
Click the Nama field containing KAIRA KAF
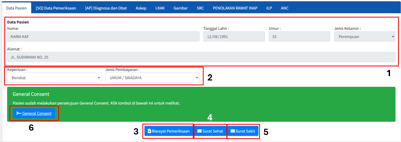point(103,36)
